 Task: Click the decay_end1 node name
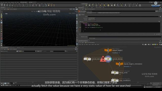point(123,73)
